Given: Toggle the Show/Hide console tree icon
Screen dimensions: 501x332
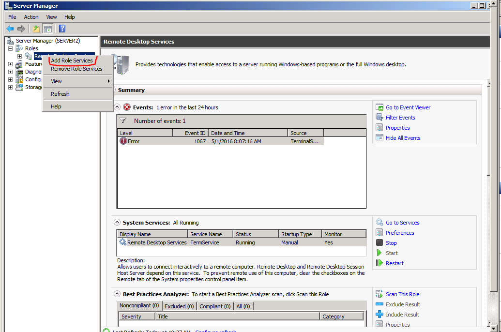Looking at the screenshot, I should point(48,29).
